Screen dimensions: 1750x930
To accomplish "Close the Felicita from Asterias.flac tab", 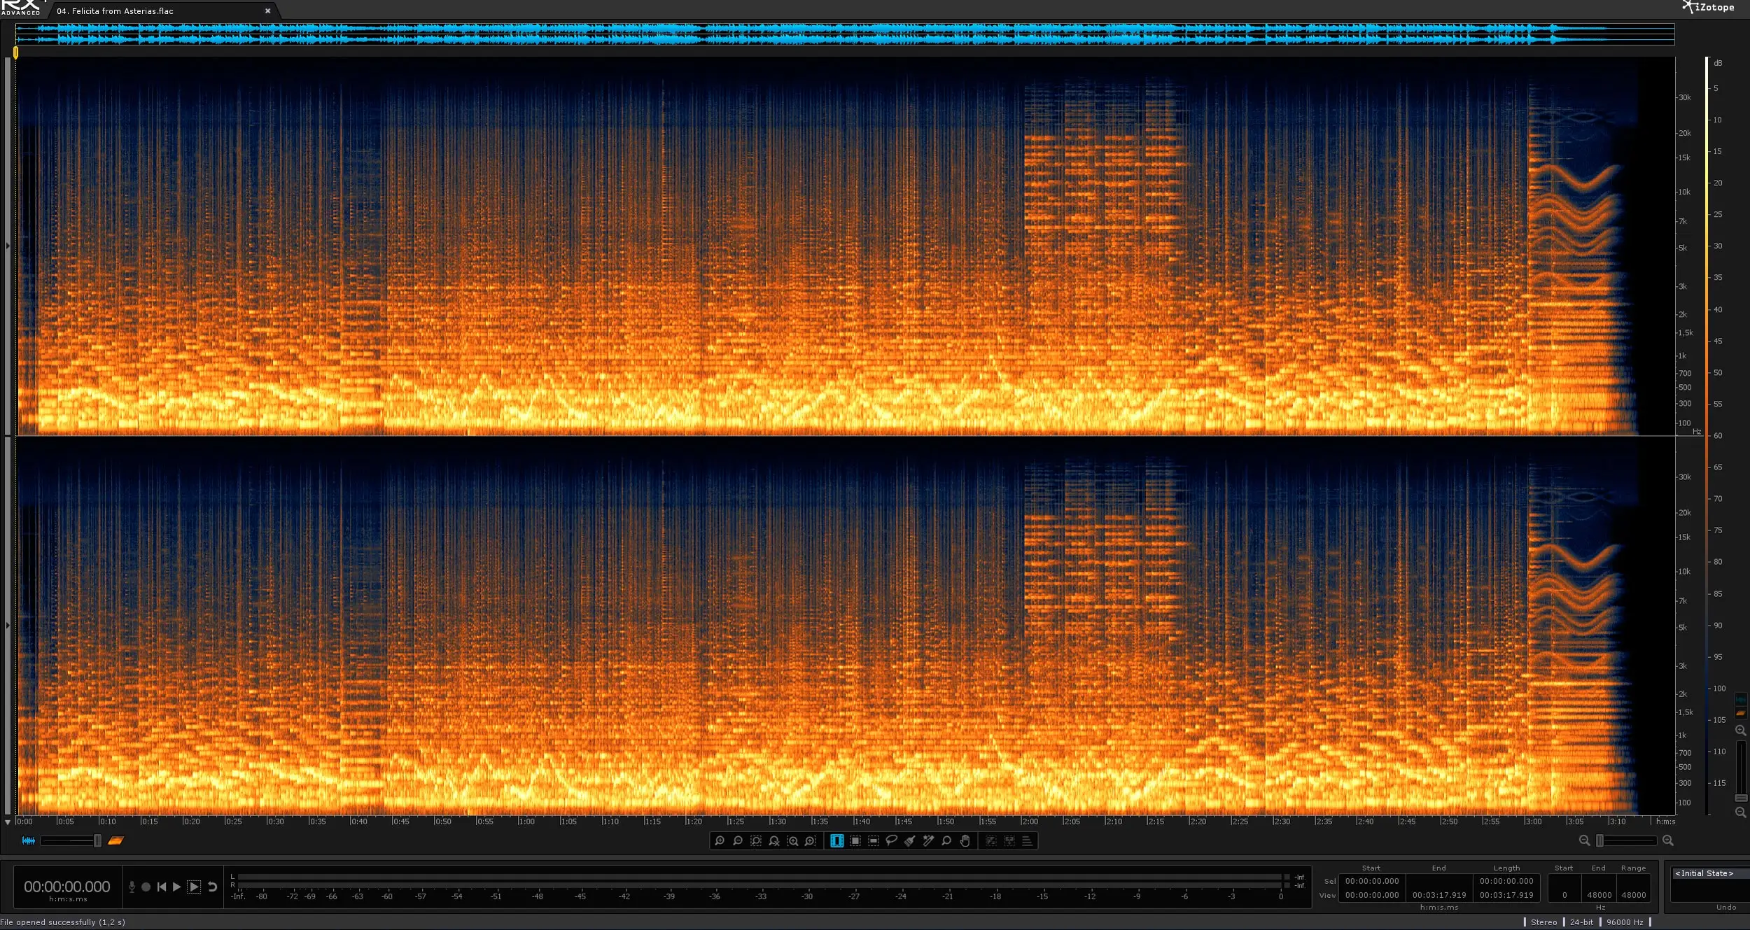I will point(267,11).
